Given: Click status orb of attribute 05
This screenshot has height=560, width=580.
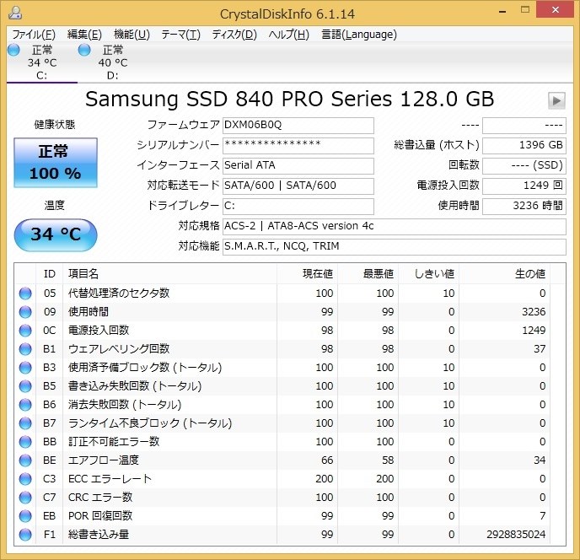Looking at the screenshot, I should (x=25, y=293).
